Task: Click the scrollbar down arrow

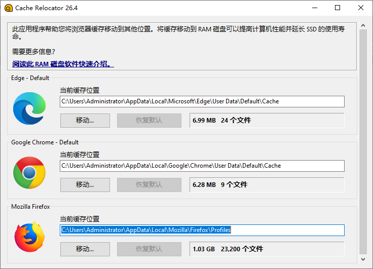Action: click(363, 259)
